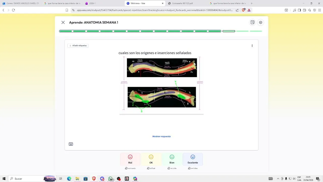Viewport: 323px width, 182px height.
Task: Open the volume control in system tray
Action: (x=294, y=179)
